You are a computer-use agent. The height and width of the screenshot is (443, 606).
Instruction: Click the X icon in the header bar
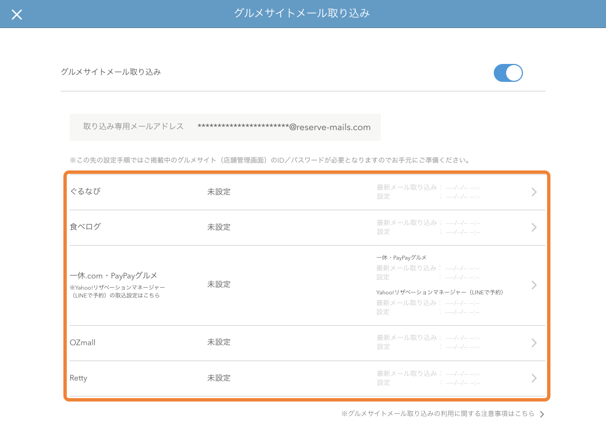click(17, 14)
